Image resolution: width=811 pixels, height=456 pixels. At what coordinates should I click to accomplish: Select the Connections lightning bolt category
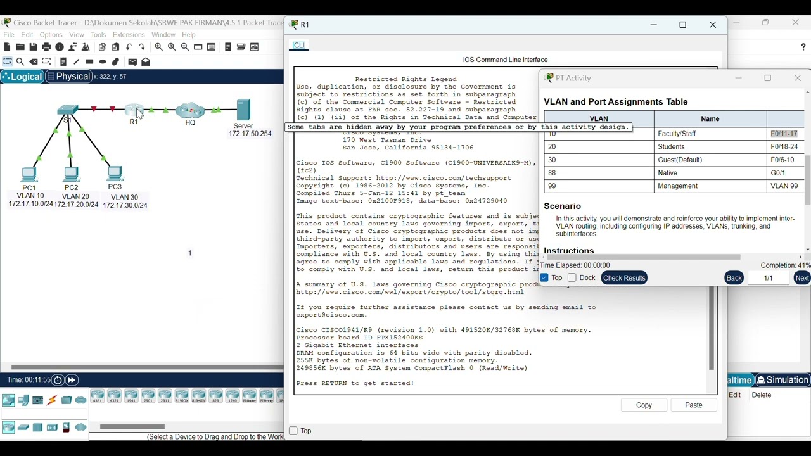pyautogui.click(x=52, y=400)
